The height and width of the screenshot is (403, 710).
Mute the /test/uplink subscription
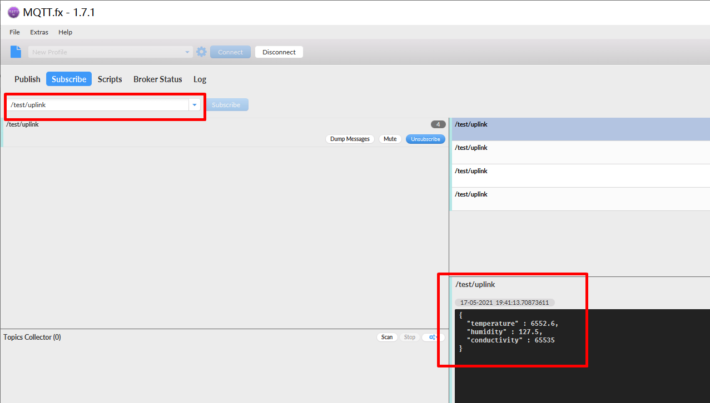390,139
